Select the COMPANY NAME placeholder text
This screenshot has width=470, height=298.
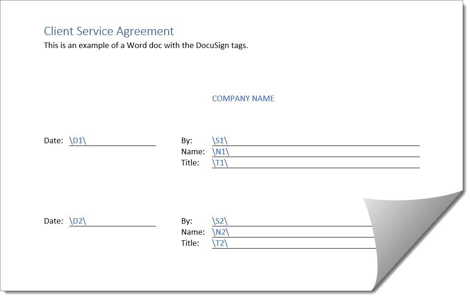[x=243, y=98]
